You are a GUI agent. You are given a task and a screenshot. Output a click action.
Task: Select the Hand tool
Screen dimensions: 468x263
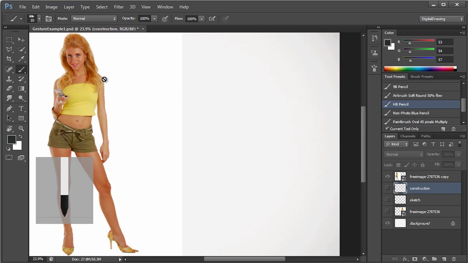pos(9,129)
